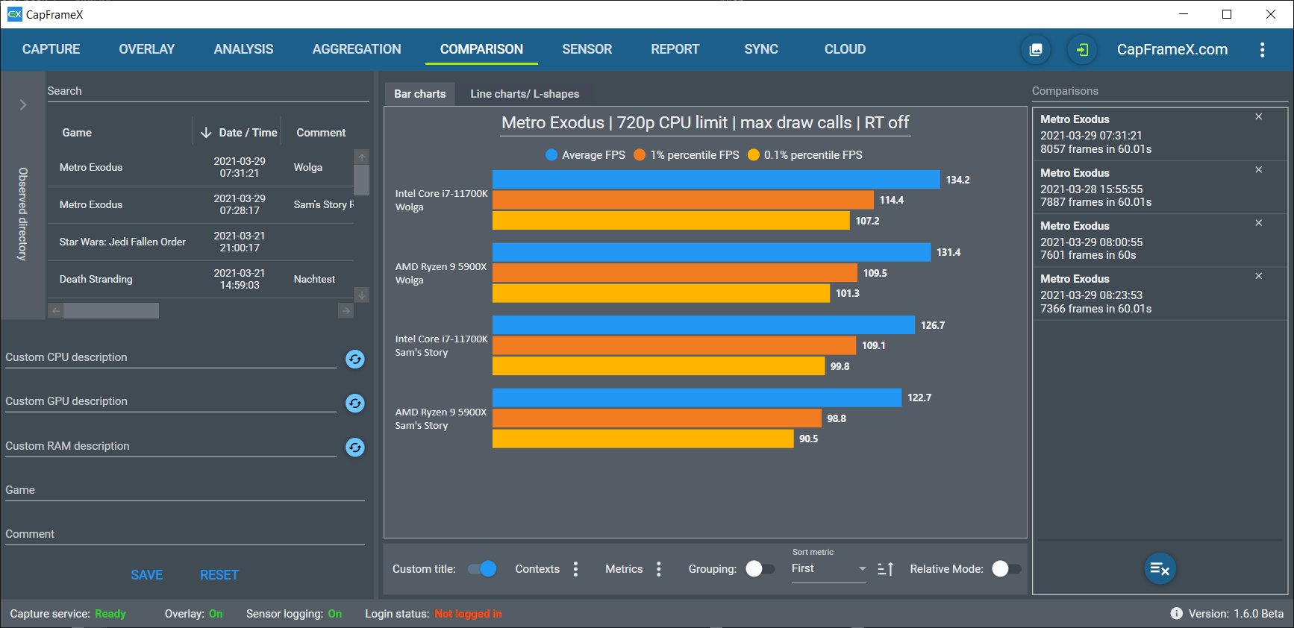The image size is (1294, 628).
Task: Refresh the Custom RAM description
Action: [x=355, y=448]
